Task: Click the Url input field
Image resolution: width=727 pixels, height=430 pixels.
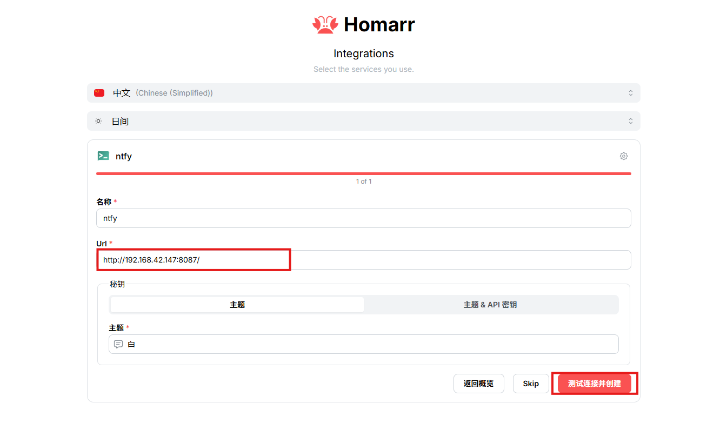Action: click(x=364, y=260)
